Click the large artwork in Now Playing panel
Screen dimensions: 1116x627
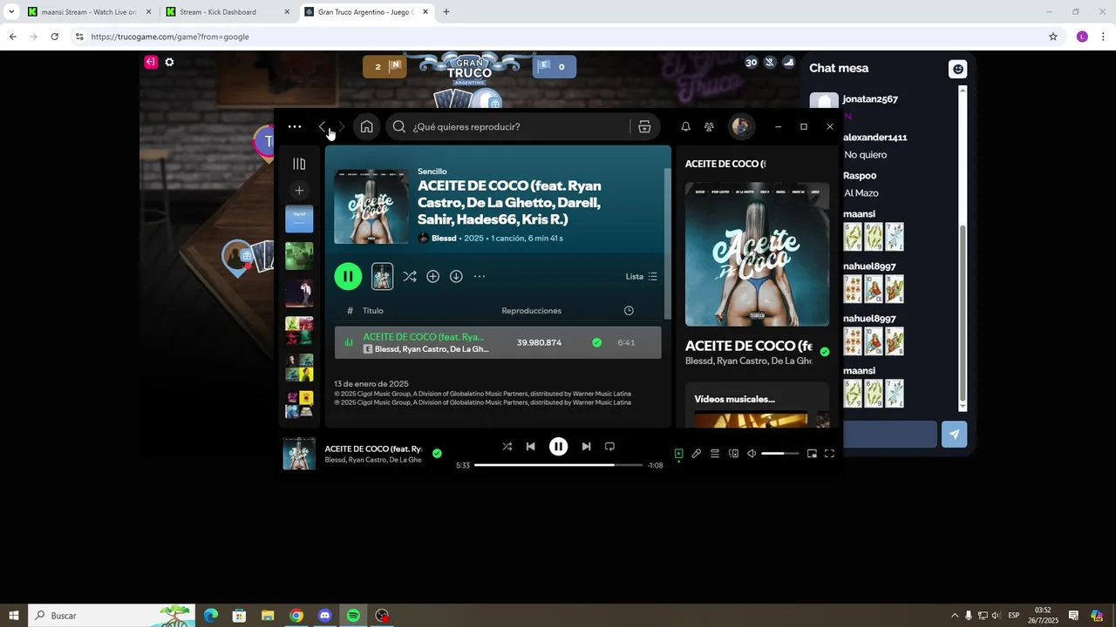pyautogui.click(x=757, y=254)
